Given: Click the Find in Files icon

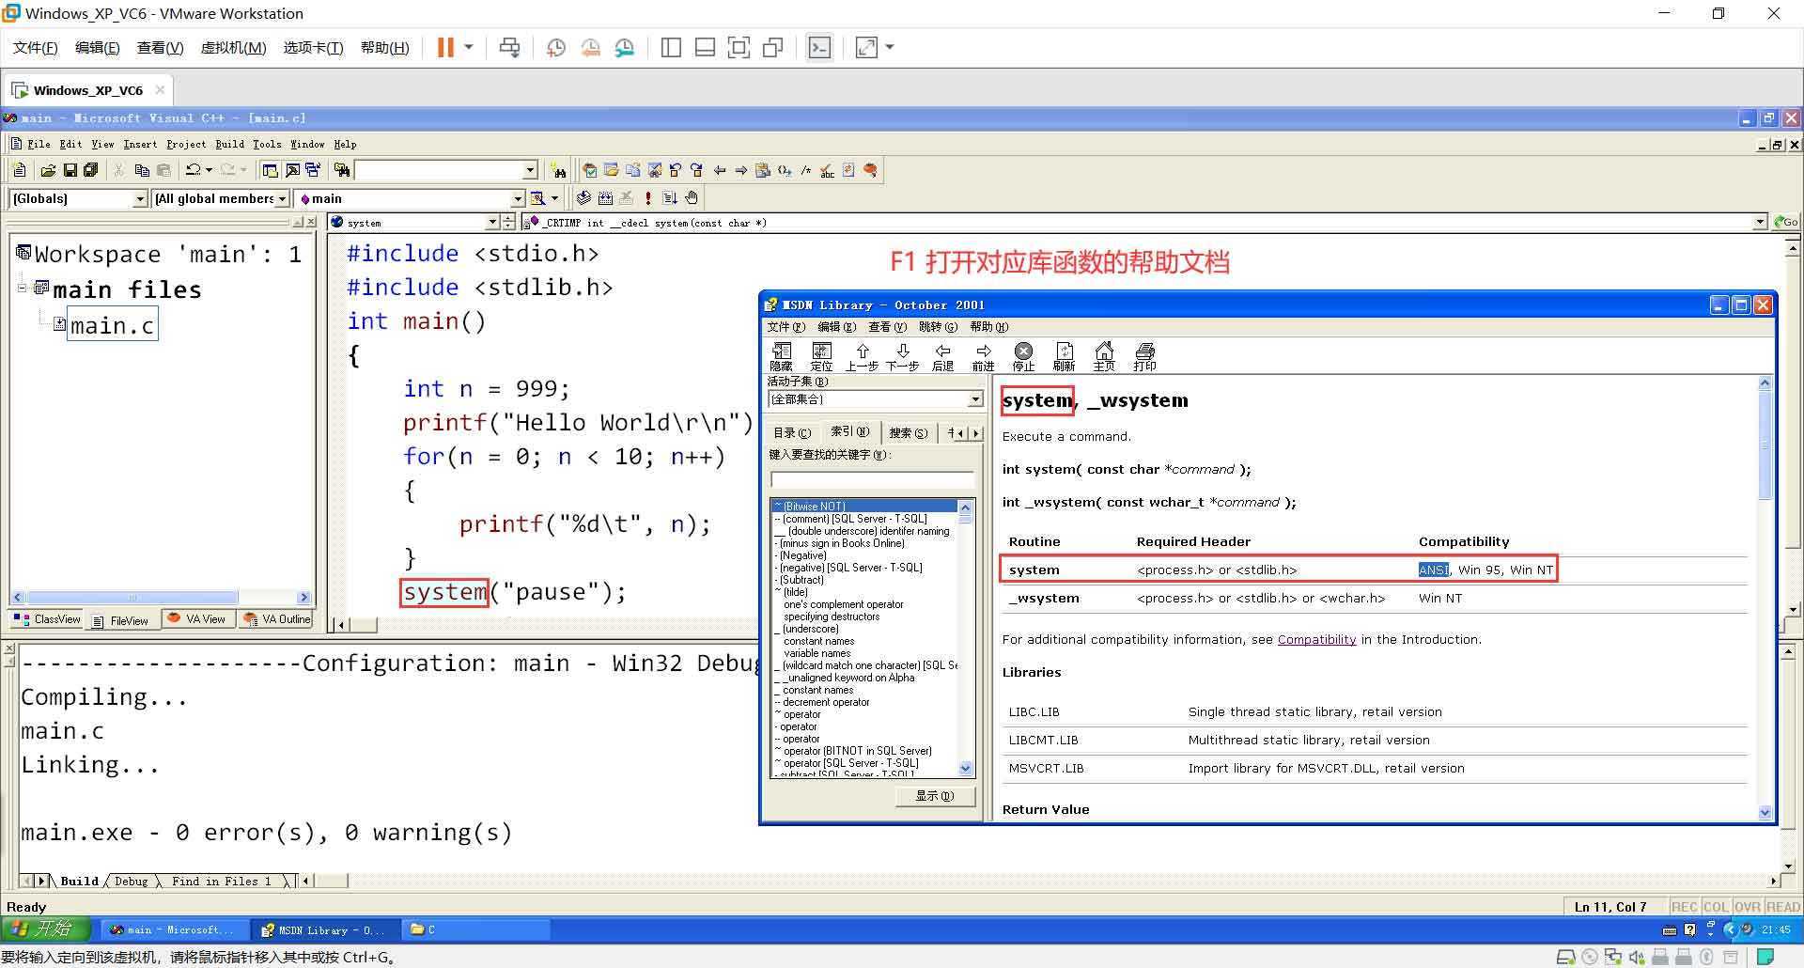Looking at the screenshot, I should (342, 170).
